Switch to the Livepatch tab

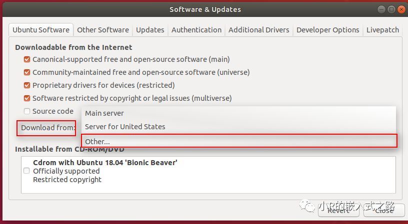tap(382, 30)
